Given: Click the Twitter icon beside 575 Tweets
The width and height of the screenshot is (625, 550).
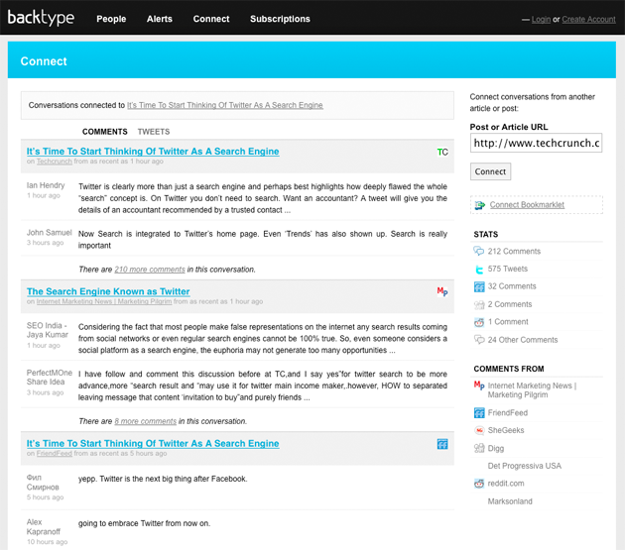Looking at the screenshot, I should tap(479, 270).
